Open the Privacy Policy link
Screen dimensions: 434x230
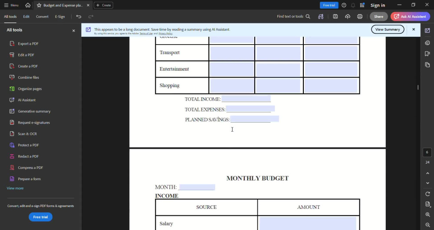coord(165,33)
